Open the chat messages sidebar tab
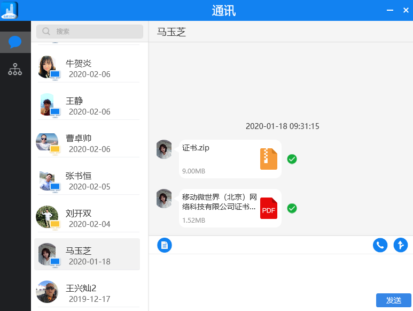 coord(15,42)
